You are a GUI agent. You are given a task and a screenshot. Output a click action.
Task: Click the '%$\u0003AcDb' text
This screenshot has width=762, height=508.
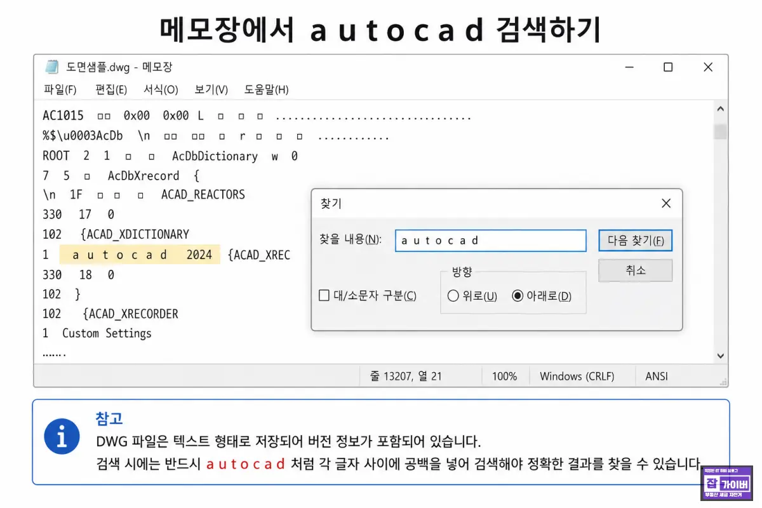pos(83,137)
